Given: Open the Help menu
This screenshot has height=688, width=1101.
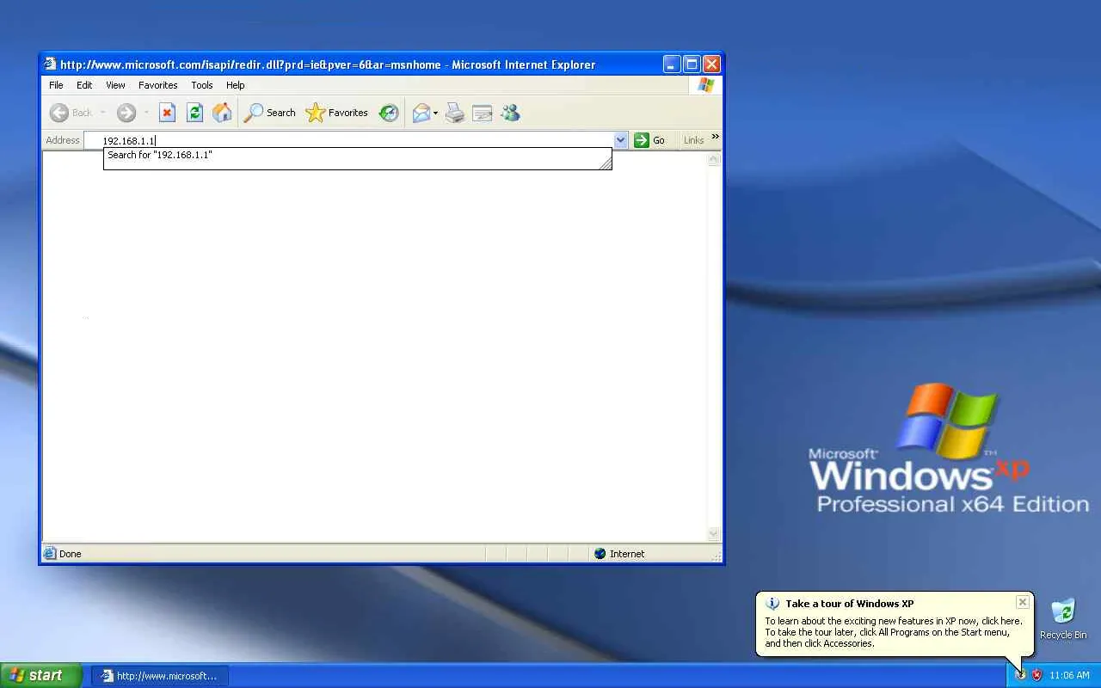Looking at the screenshot, I should [x=236, y=85].
